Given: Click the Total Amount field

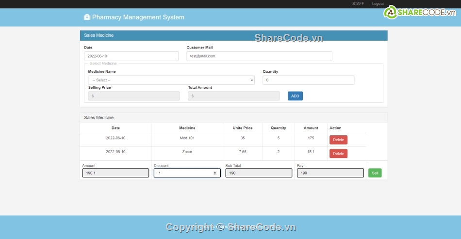Looking at the screenshot, I should click(x=233, y=96).
